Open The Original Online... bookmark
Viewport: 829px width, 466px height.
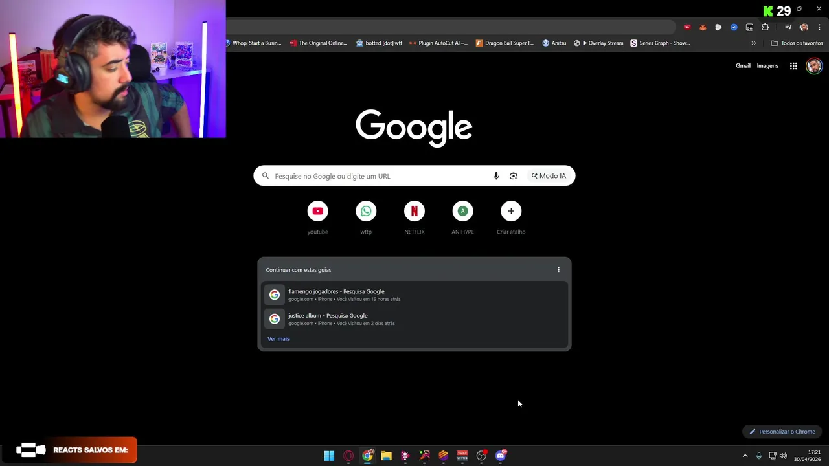pos(318,43)
